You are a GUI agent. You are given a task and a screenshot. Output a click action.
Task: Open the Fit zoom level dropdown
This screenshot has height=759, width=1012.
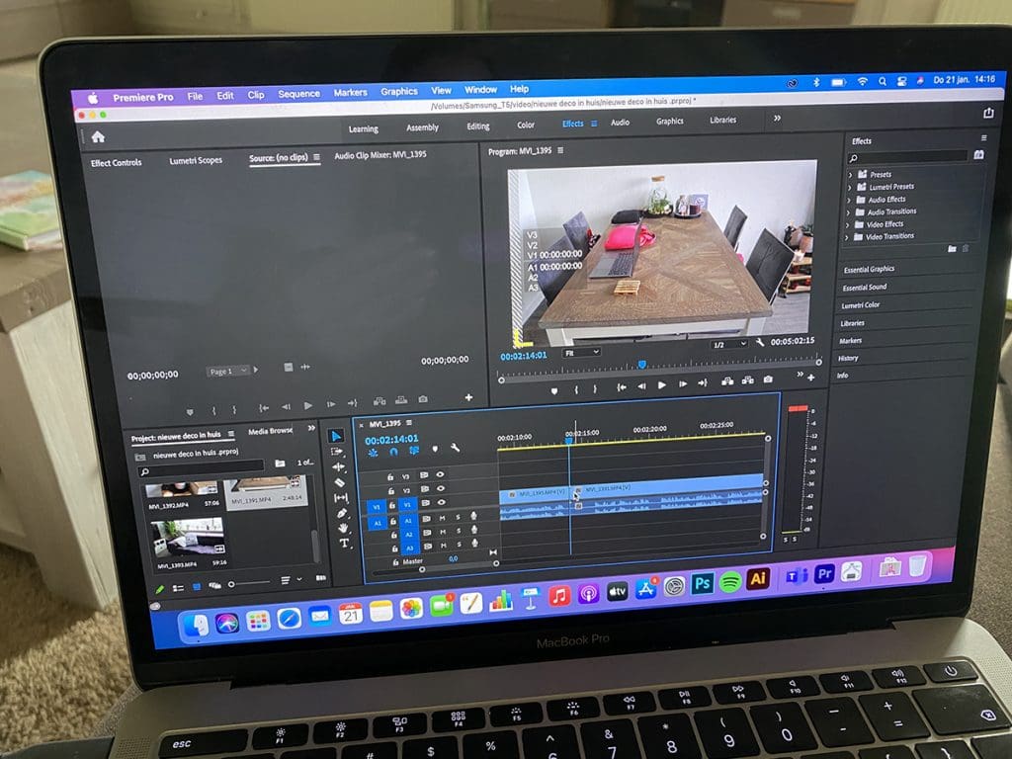coord(581,352)
